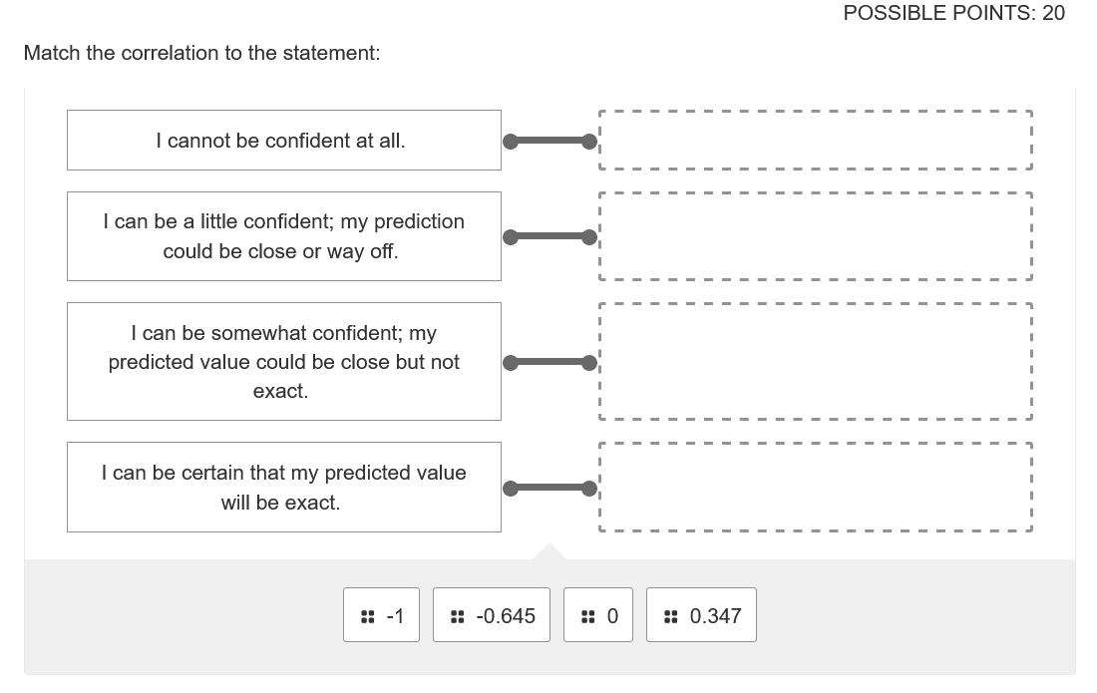
Task: Click the drag handle on the -0.645 tile
Action: point(459,615)
